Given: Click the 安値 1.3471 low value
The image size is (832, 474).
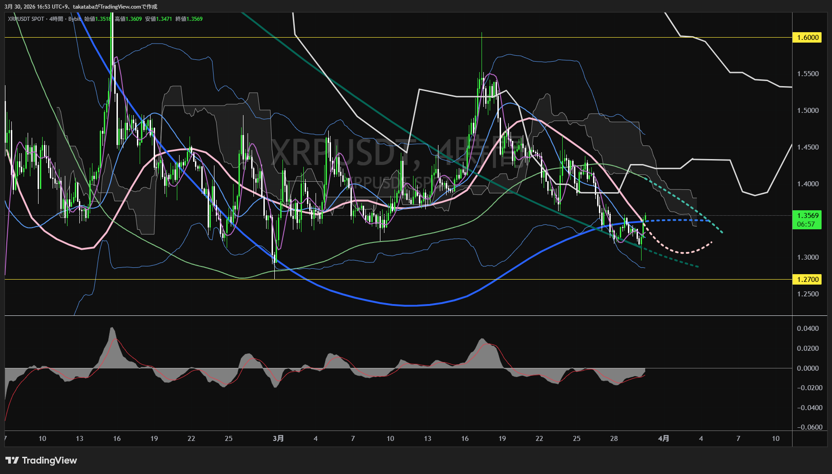Looking at the screenshot, I should tap(159, 19).
